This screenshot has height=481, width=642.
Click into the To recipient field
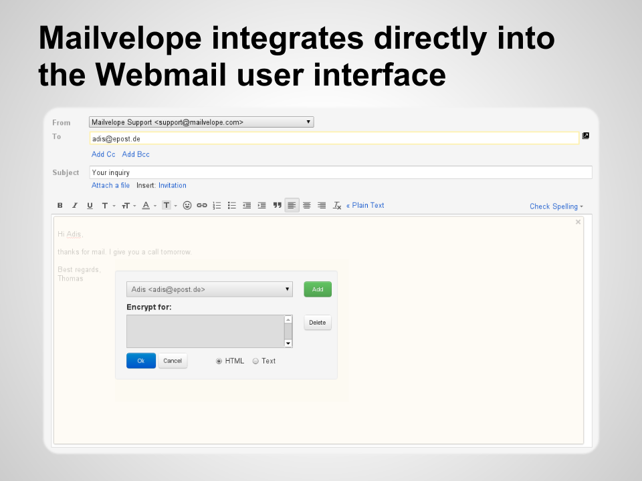334,138
